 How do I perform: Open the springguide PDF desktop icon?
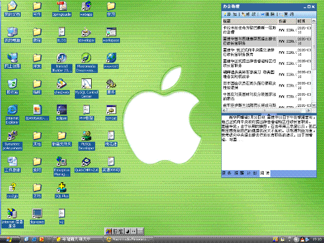62,9
